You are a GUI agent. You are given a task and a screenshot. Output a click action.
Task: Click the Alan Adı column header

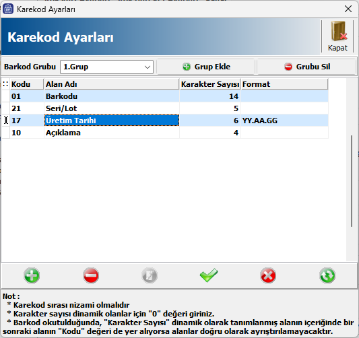(111, 84)
